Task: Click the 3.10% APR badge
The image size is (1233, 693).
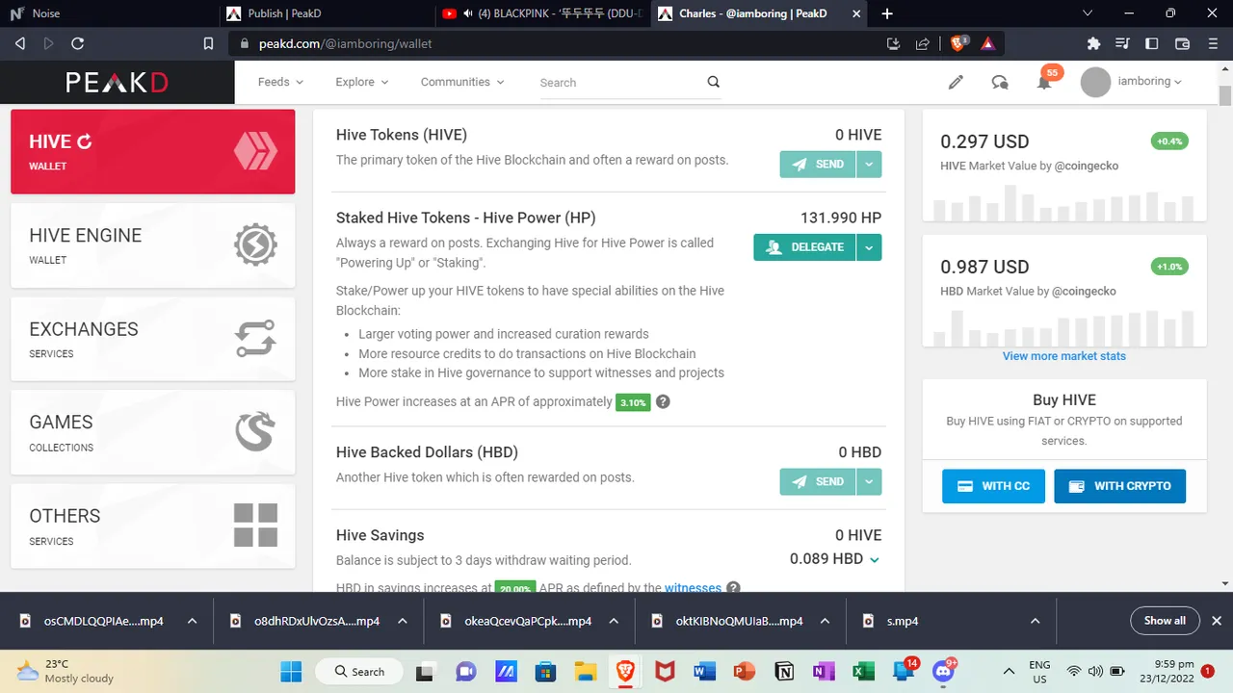Action: point(633,402)
